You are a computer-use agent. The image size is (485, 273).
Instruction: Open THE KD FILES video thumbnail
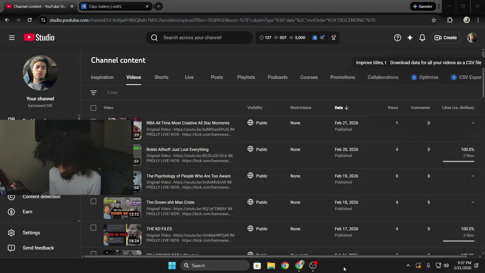(122, 235)
